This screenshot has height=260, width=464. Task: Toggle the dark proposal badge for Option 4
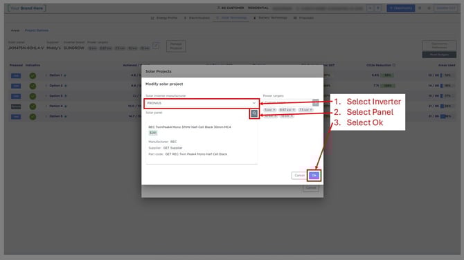16,106
